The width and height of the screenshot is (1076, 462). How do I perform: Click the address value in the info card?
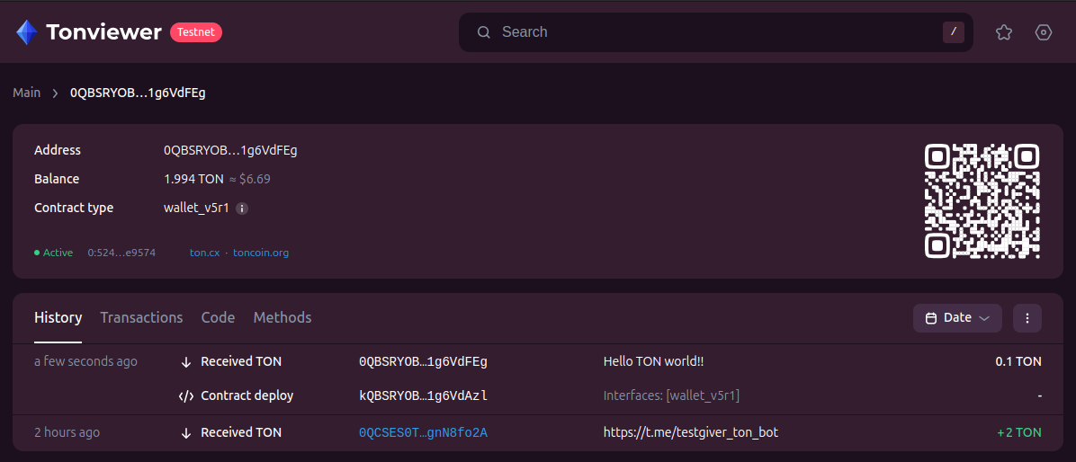[230, 150]
